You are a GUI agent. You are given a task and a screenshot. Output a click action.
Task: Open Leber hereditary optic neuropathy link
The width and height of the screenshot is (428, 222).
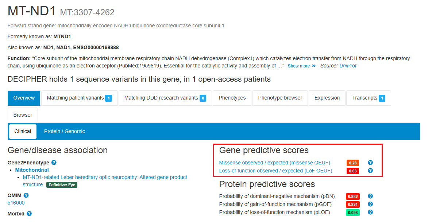point(105,177)
